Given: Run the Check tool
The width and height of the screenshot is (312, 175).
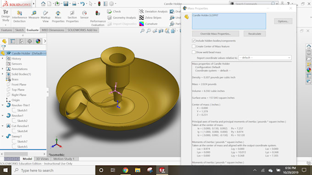Looking at the screenshot, I should click(x=114, y=11).
